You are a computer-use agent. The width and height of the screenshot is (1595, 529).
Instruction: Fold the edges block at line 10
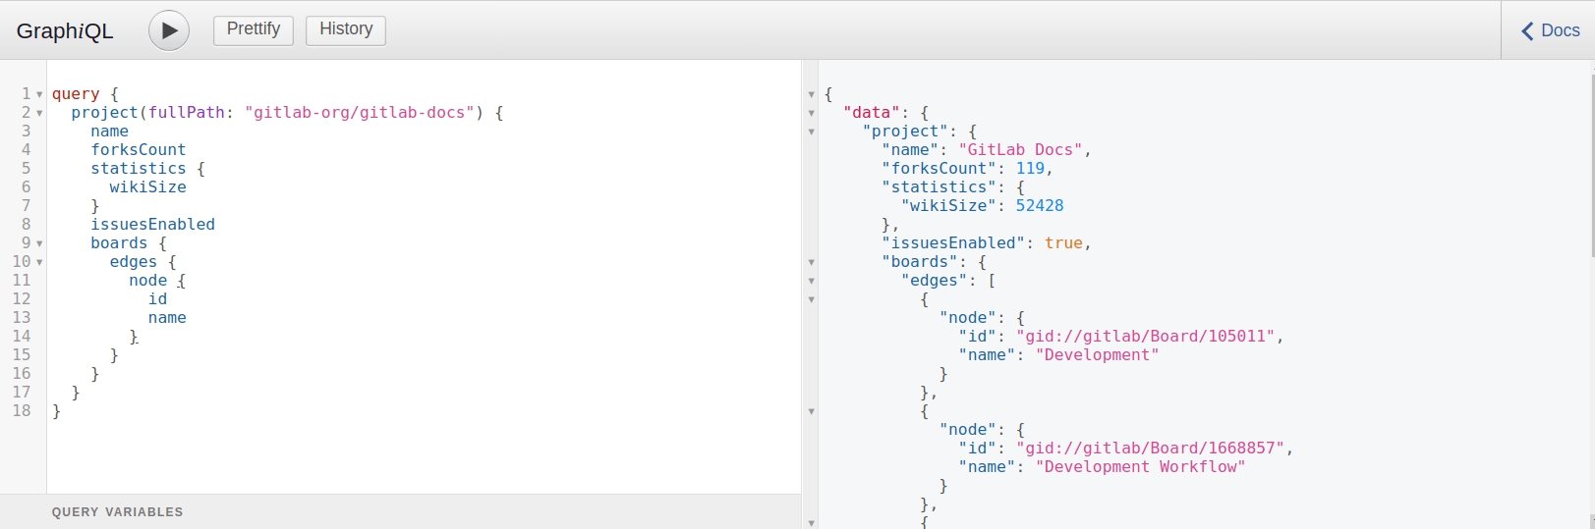[x=39, y=262]
